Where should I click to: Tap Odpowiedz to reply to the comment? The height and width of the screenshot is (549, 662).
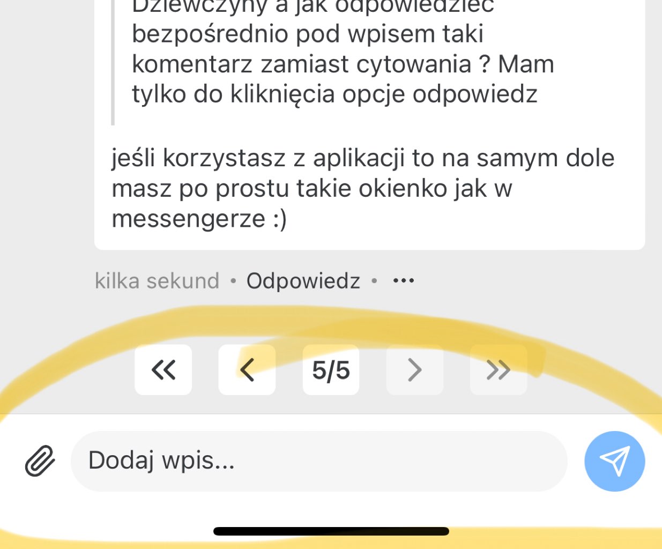click(303, 280)
